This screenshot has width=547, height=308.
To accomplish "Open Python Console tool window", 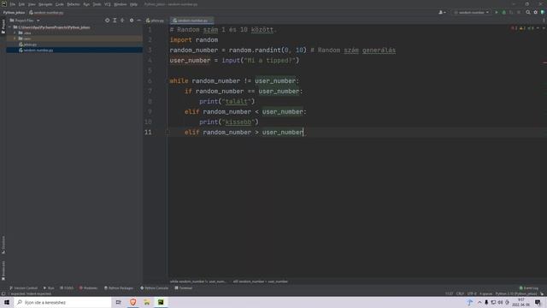I will point(154,288).
